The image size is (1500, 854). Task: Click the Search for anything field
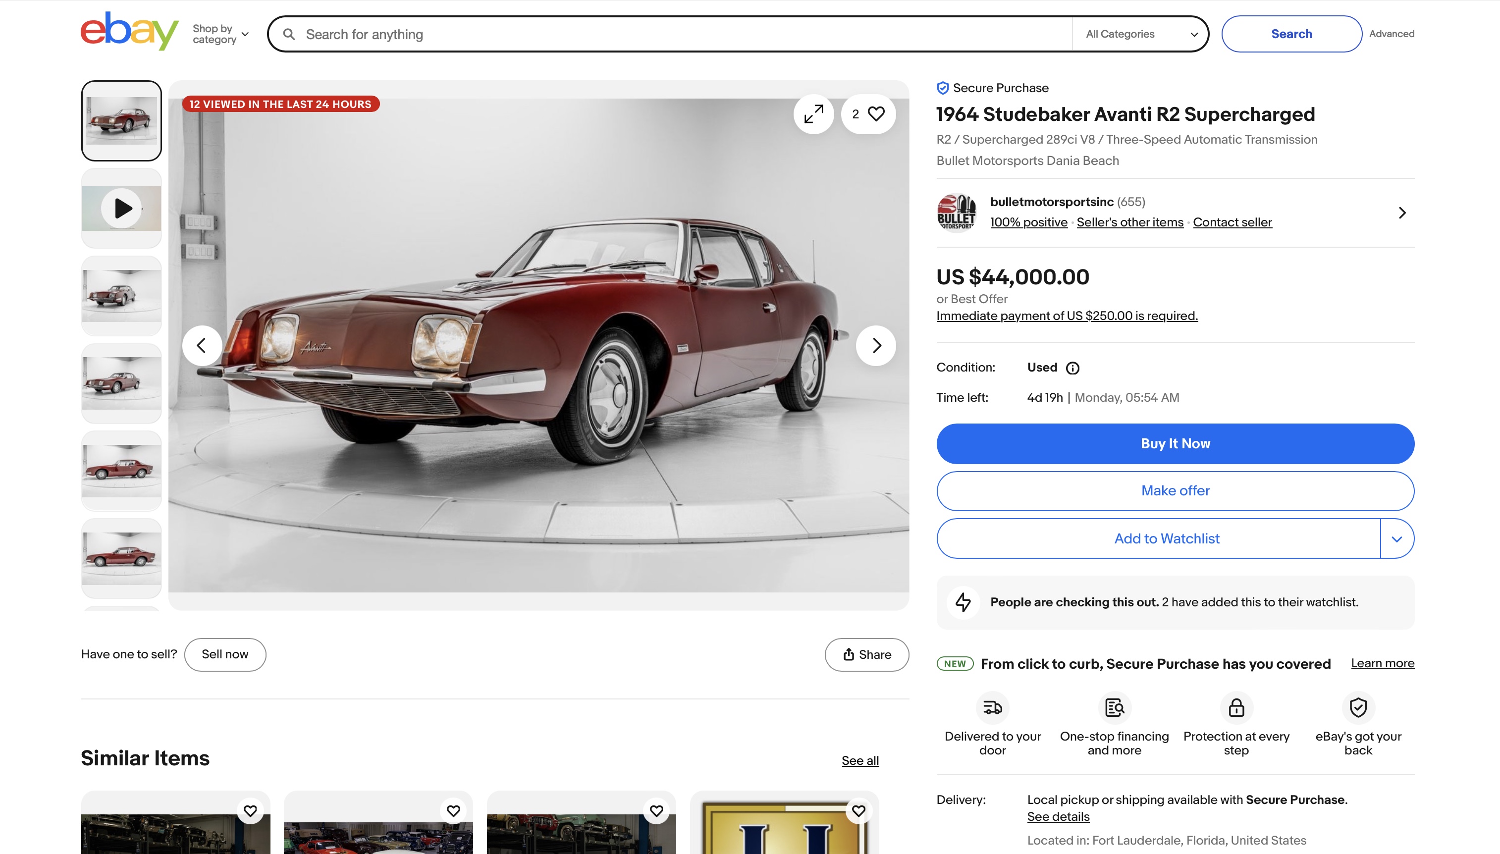[x=674, y=34]
